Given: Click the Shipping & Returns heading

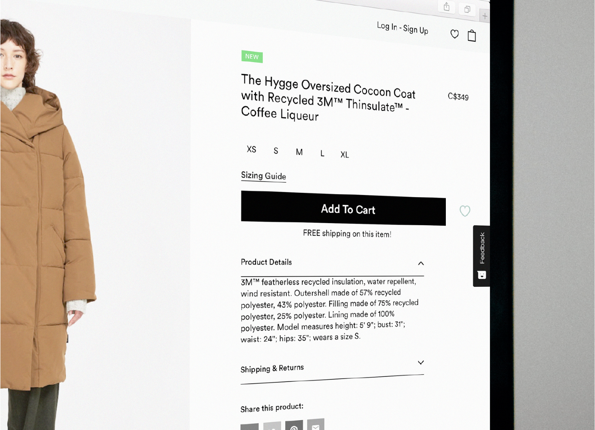Looking at the screenshot, I should 272,368.
